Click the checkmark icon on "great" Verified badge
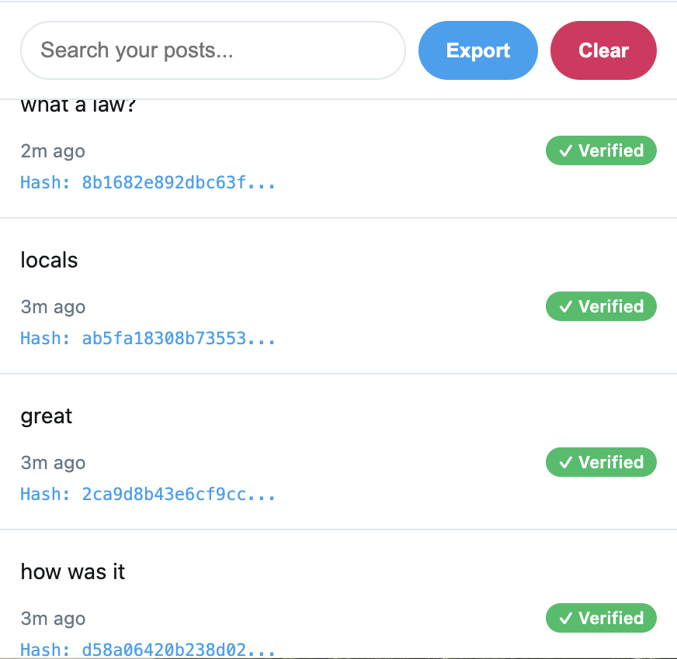Screen dimensions: 677x659 tap(566, 462)
